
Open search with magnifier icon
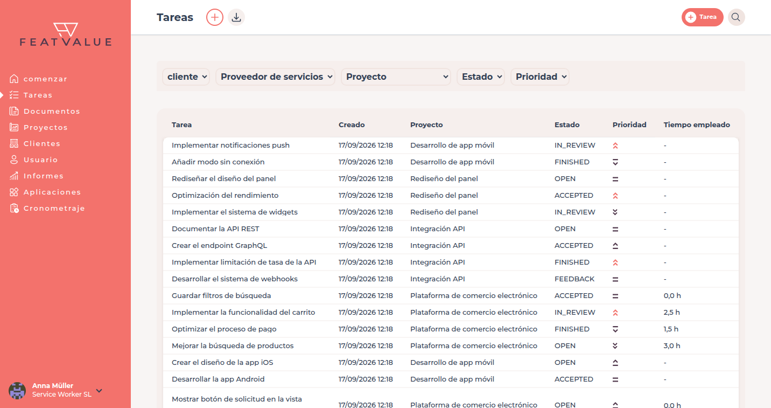click(x=736, y=17)
